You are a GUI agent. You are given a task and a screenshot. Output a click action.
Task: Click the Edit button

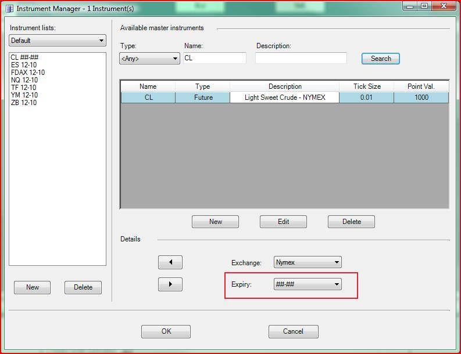click(x=283, y=222)
